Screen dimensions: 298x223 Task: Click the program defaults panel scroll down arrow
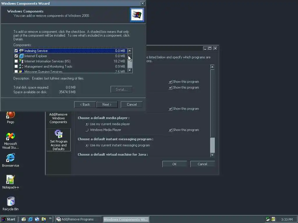pos(212,155)
